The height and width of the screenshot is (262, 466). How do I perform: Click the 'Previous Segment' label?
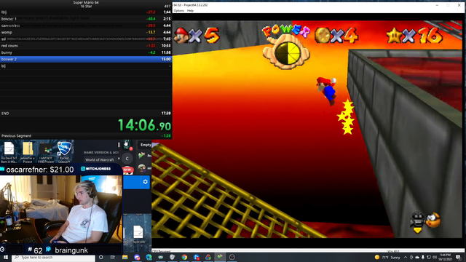(x=16, y=136)
